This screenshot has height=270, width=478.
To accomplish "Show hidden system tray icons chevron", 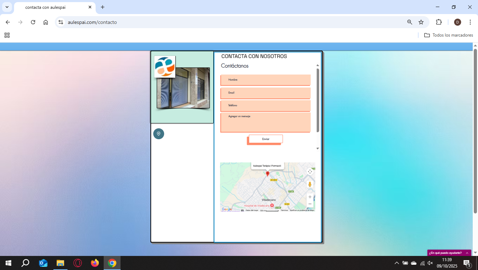I will point(397,263).
